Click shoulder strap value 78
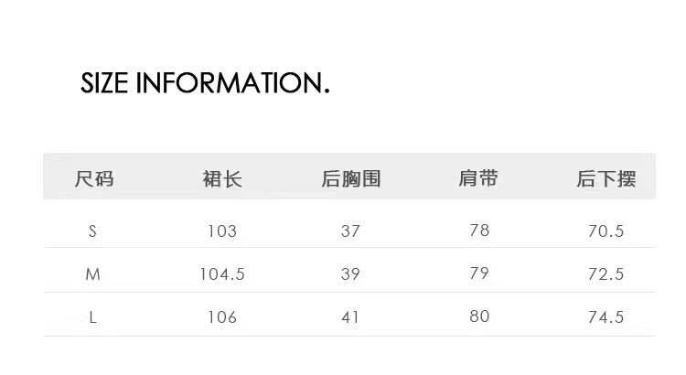The height and width of the screenshot is (375, 686). coord(479,230)
